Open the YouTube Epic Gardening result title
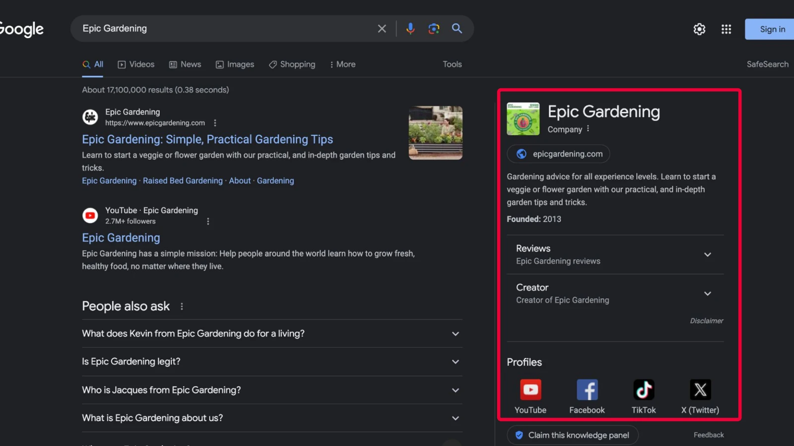The image size is (794, 446). 121,238
